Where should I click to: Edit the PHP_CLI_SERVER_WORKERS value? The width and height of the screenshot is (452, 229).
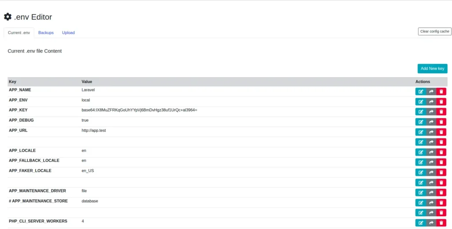tap(421, 223)
